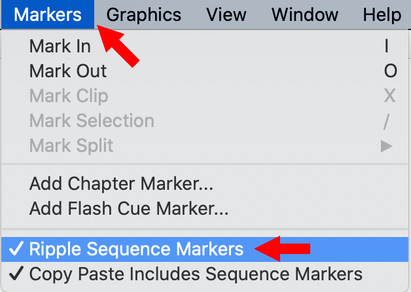Image resolution: width=411 pixels, height=292 pixels.
Task: Click the Mark Split submenu arrow
Action: 387,145
